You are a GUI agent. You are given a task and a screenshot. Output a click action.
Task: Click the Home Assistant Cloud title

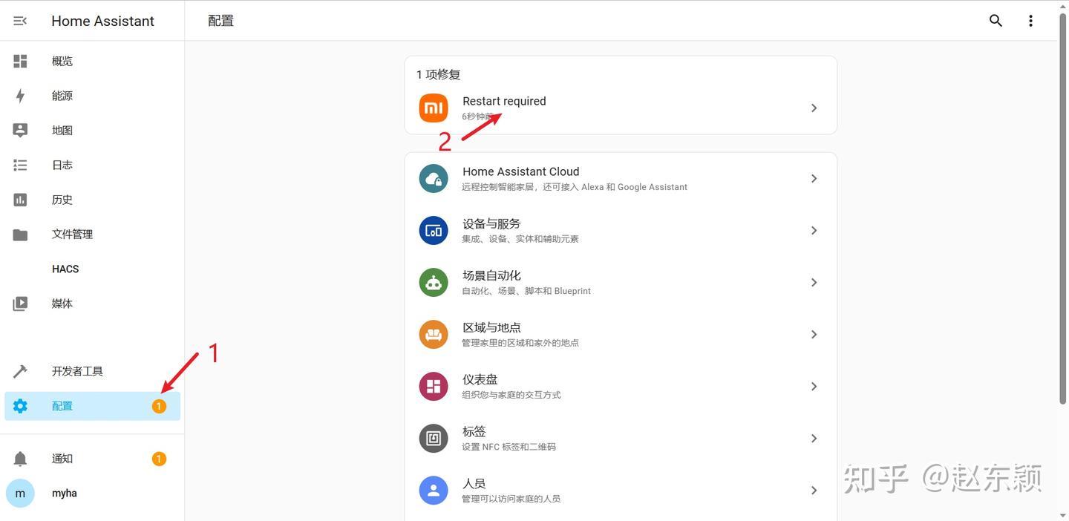tap(520, 171)
